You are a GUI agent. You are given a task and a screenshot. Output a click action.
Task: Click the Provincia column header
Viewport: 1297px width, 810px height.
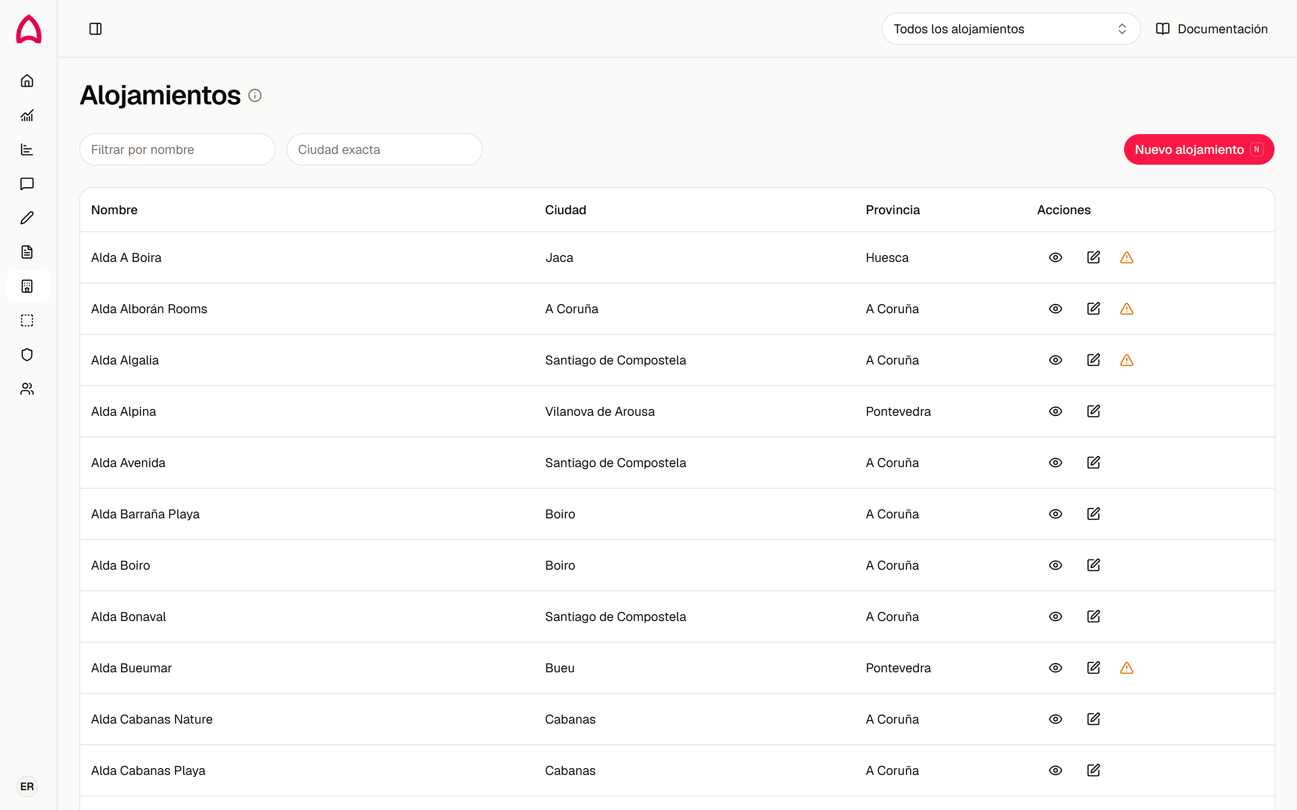(893, 210)
